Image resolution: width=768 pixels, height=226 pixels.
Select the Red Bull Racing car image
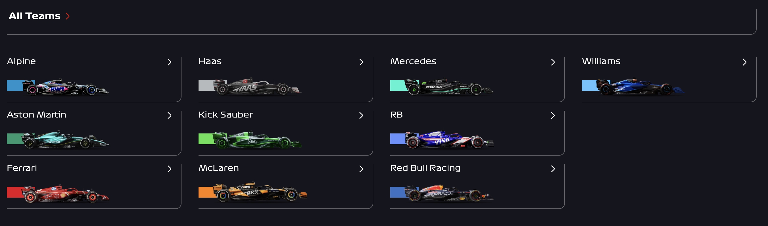(450, 194)
